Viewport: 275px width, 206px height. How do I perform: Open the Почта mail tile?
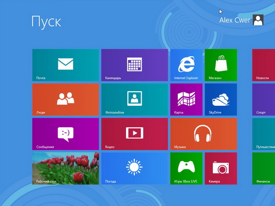tap(66, 65)
